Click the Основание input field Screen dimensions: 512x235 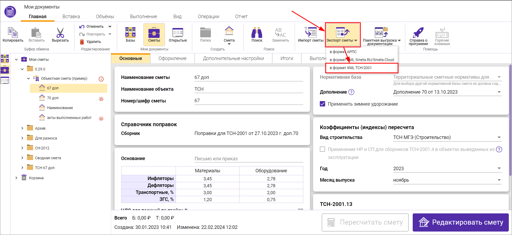tap(249, 159)
